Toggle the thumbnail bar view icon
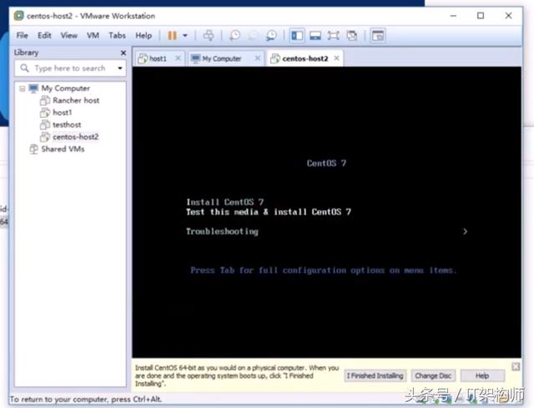Screen dimensions: 534x408 pos(315,35)
